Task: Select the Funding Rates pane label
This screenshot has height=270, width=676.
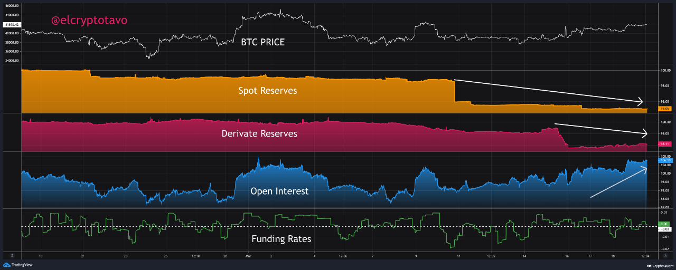Action: [x=281, y=239]
